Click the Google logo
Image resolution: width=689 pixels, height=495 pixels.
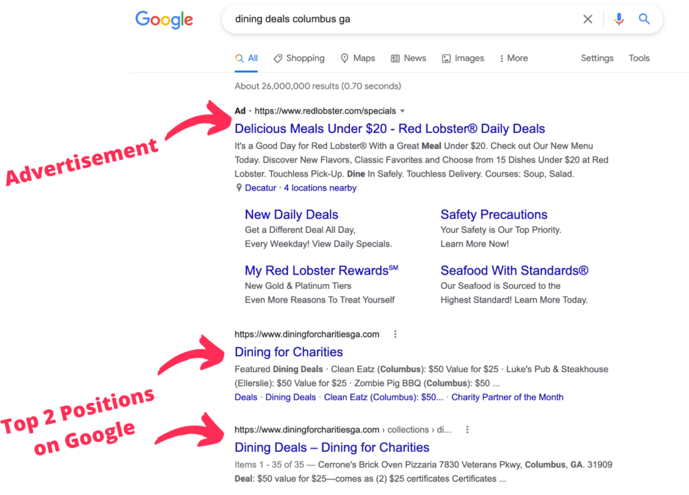(x=164, y=19)
